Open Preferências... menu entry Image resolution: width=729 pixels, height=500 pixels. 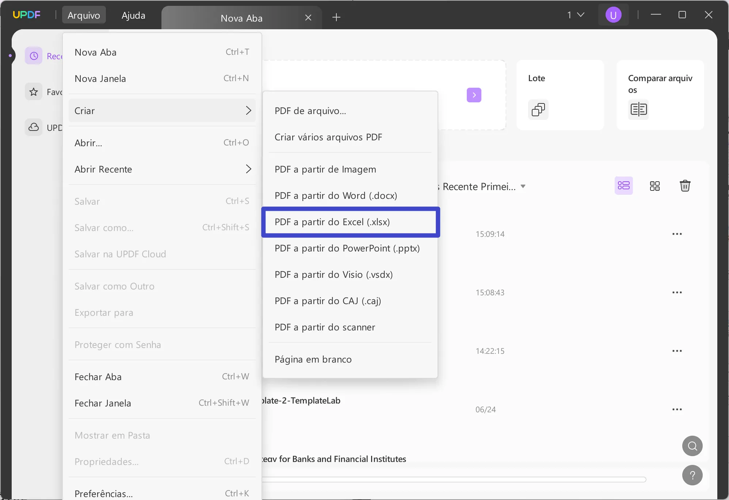pyautogui.click(x=162, y=493)
